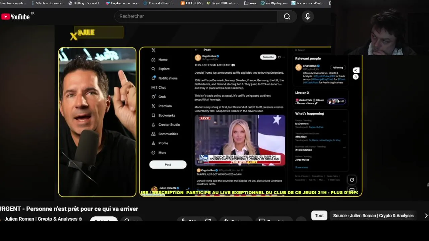Click the Notifications bell icon in X sidebar
Viewport: 429px width, 241px height.
154,78
